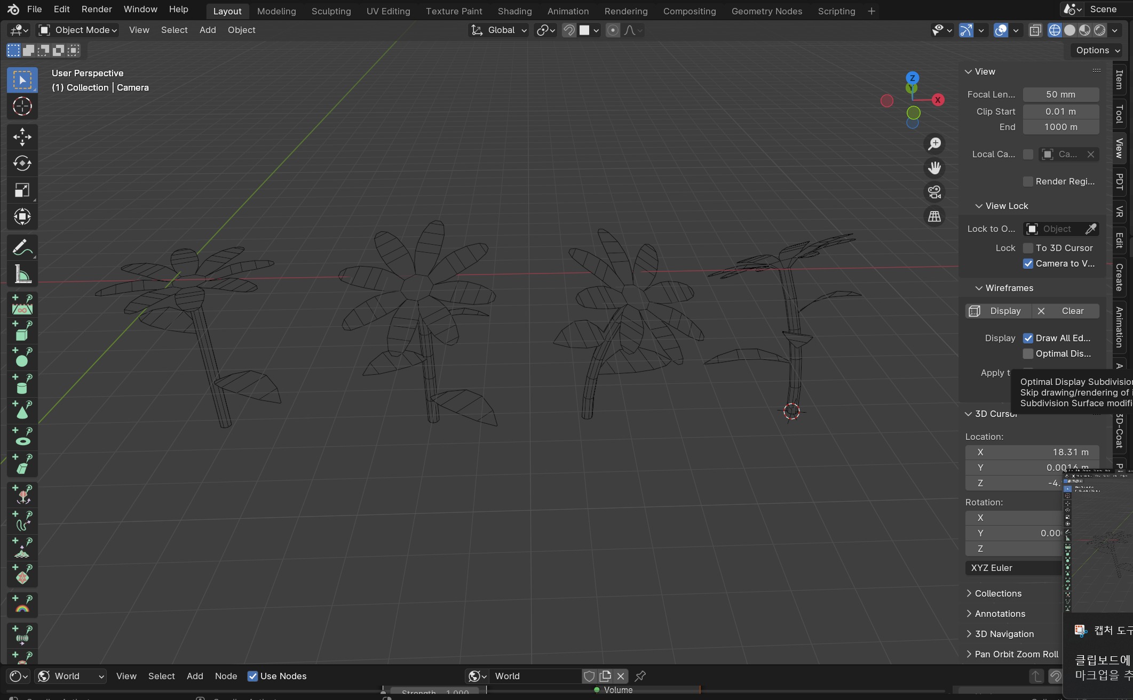
Task: Click the wireframes Clear button
Action: 1066,311
